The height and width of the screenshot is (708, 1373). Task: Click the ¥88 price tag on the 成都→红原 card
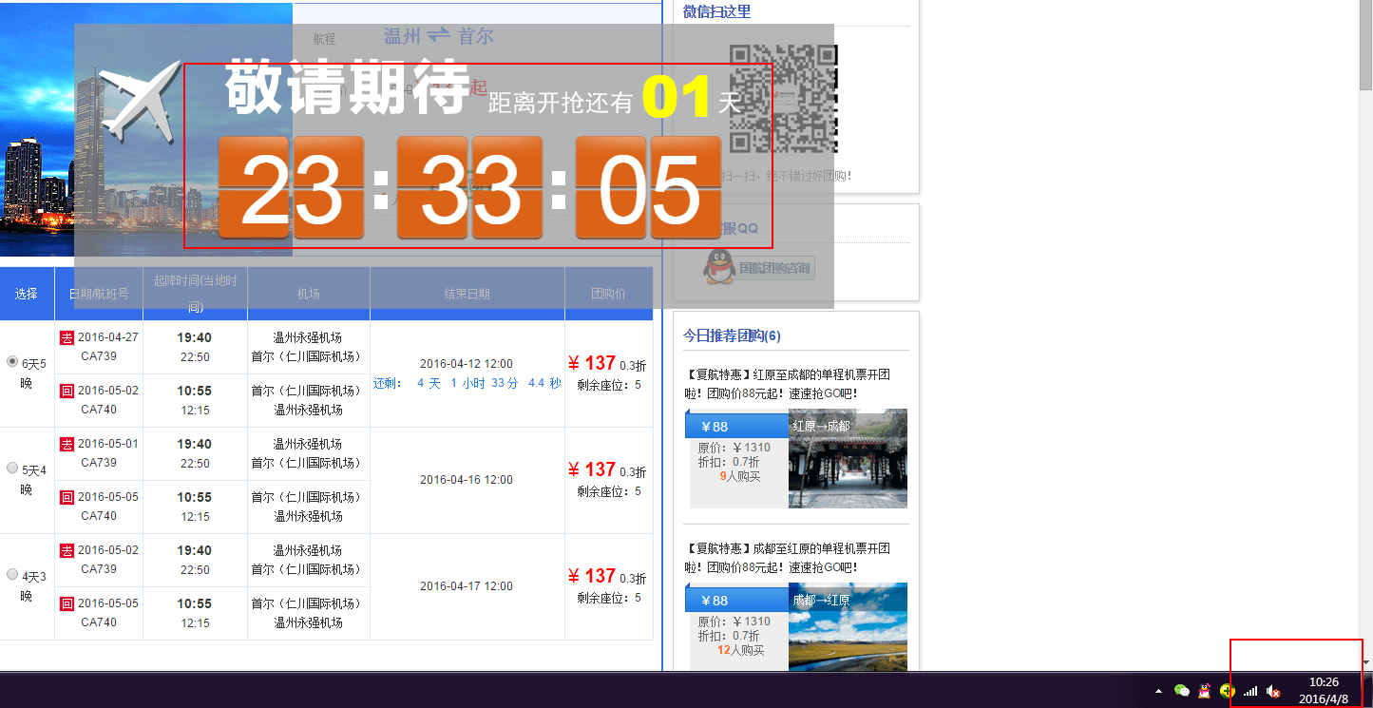pyautogui.click(x=736, y=600)
